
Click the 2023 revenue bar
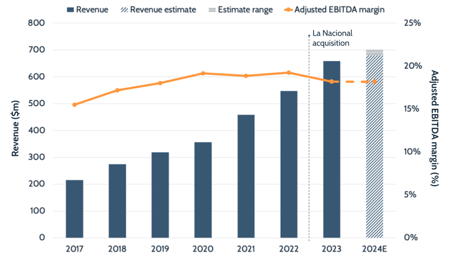[331, 149]
